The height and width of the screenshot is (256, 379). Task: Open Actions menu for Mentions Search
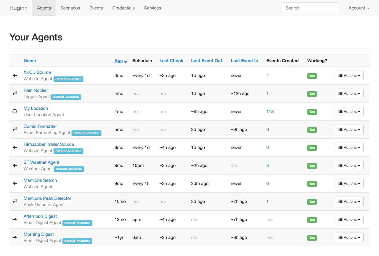[x=349, y=183]
